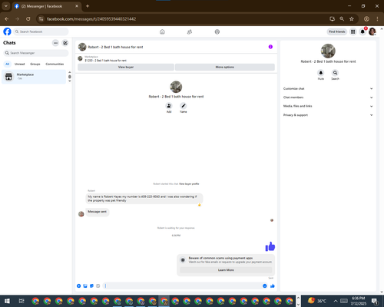Click the browser address bar URL
This screenshot has width=384, height=307.
91,18
